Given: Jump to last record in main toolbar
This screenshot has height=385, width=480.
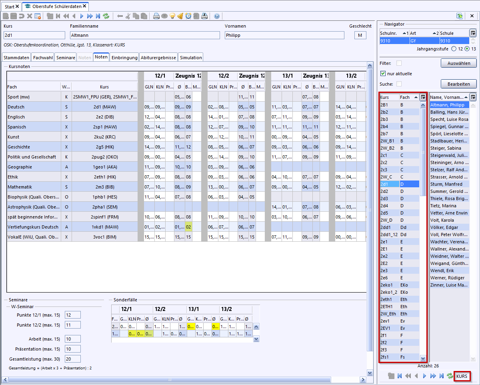Looking at the screenshot, I should [x=98, y=16].
